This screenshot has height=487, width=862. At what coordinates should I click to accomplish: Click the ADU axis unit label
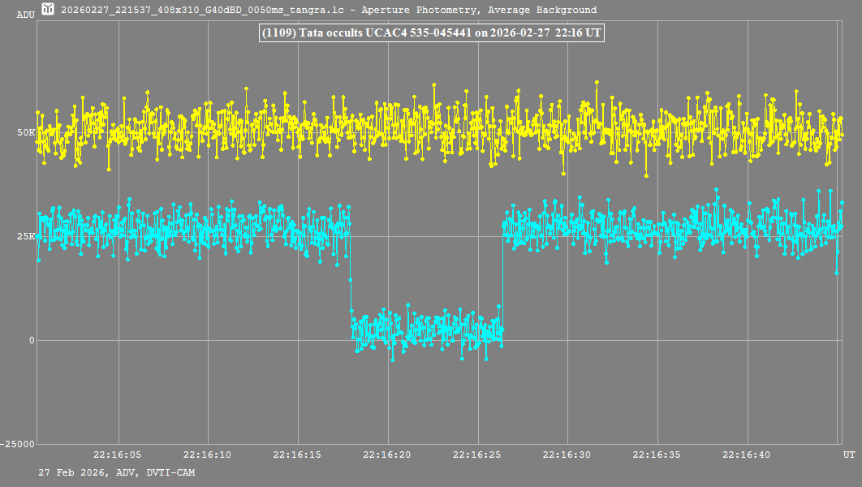tap(26, 15)
